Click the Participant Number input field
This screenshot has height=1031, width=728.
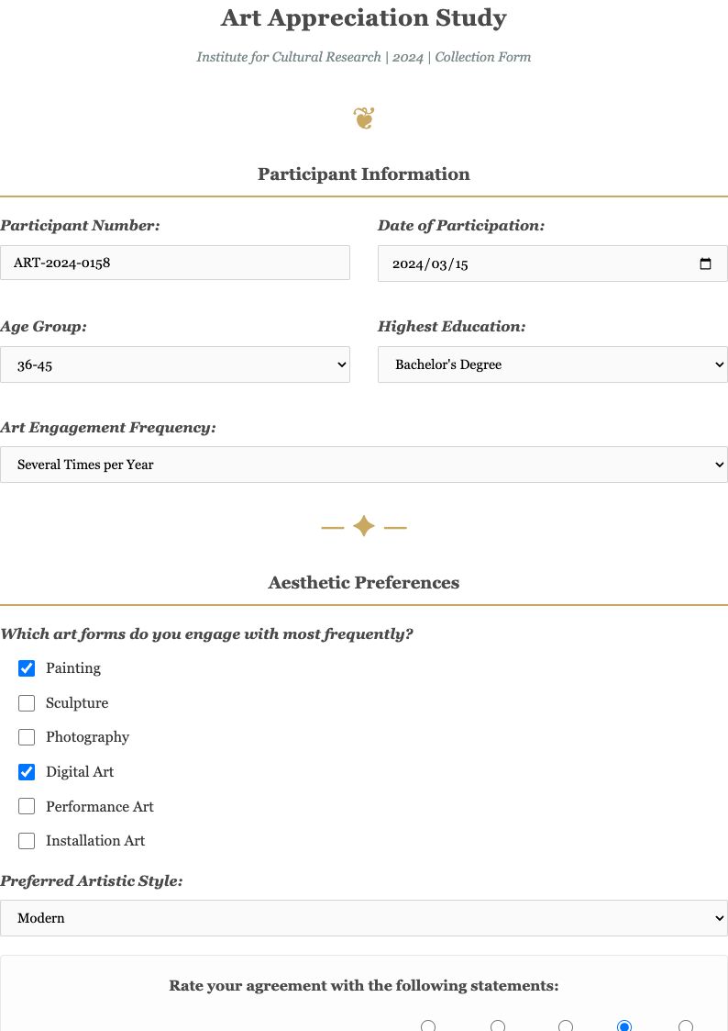coord(175,263)
